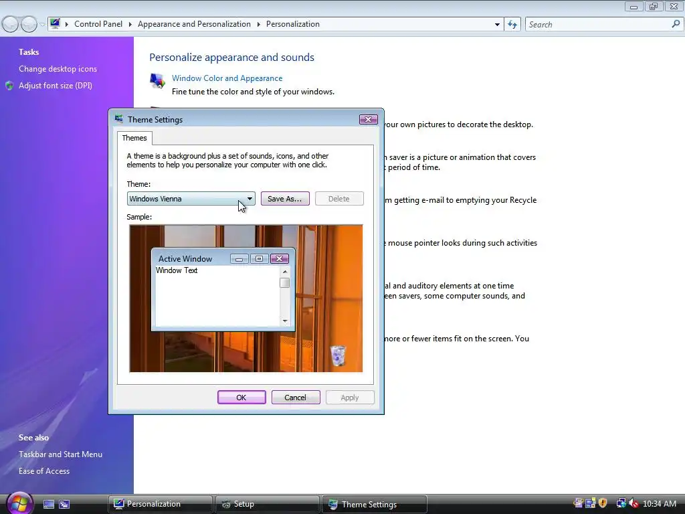Select the Themes tab
This screenshot has width=685, height=514.
pyautogui.click(x=134, y=138)
